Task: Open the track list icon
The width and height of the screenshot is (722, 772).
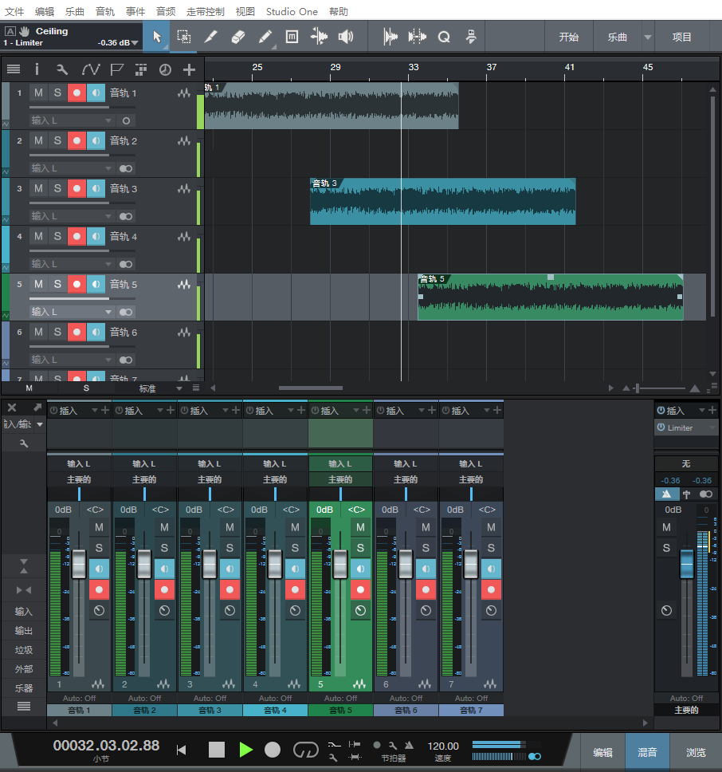Action: coord(14,69)
